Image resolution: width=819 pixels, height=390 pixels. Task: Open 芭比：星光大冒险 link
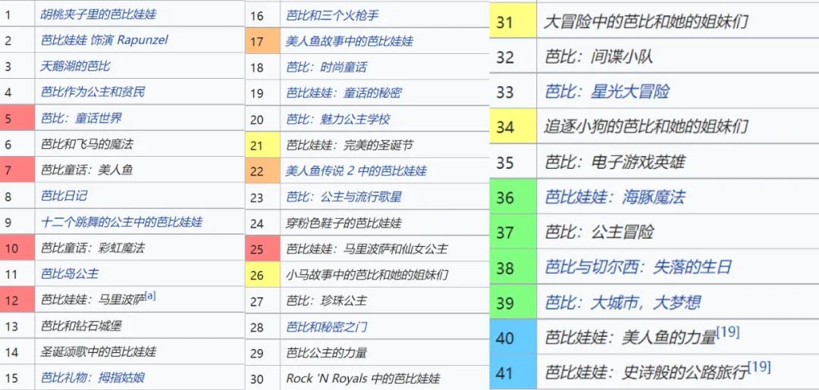point(607,92)
